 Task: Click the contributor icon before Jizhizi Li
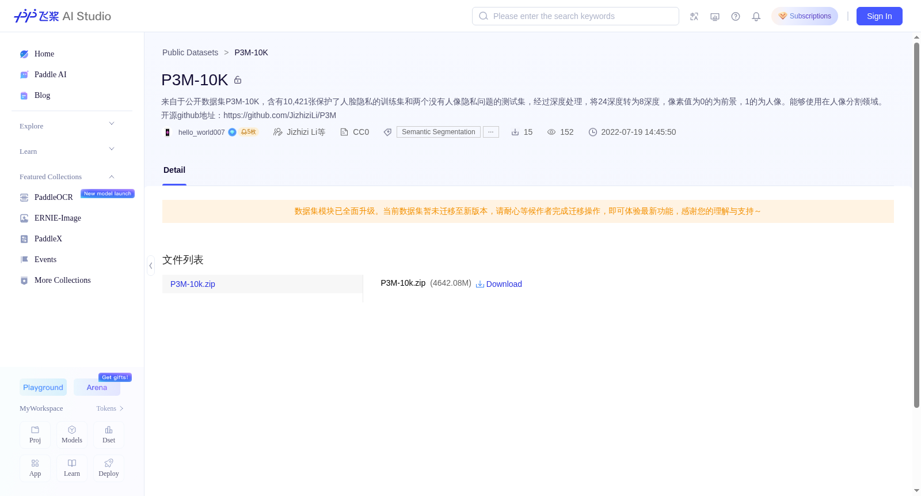(277, 132)
